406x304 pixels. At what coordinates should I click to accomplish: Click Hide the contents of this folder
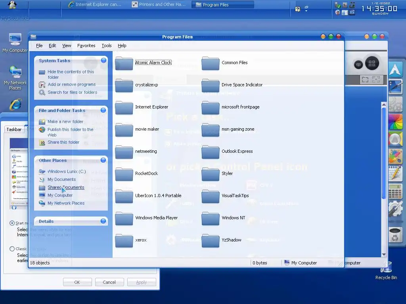(x=71, y=74)
